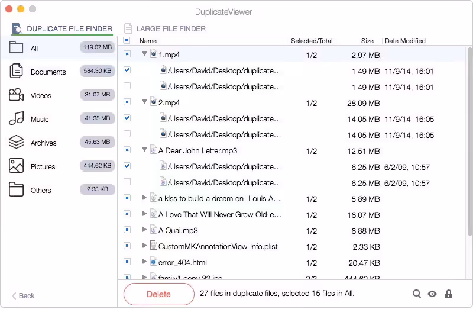
Task: Click the 28.09 MB size of 2.mp4
Action: (364, 103)
